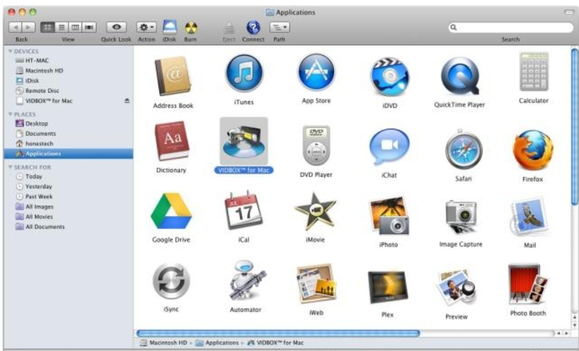Click the Preview application icon

tap(457, 287)
